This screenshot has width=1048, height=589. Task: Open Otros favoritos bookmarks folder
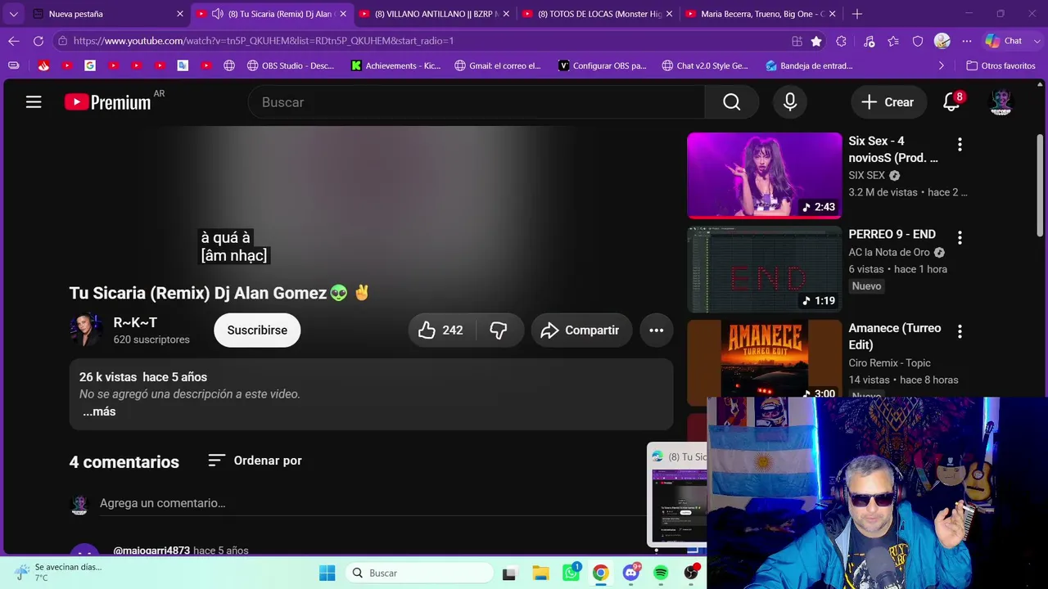pyautogui.click(x=1001, y=65)
